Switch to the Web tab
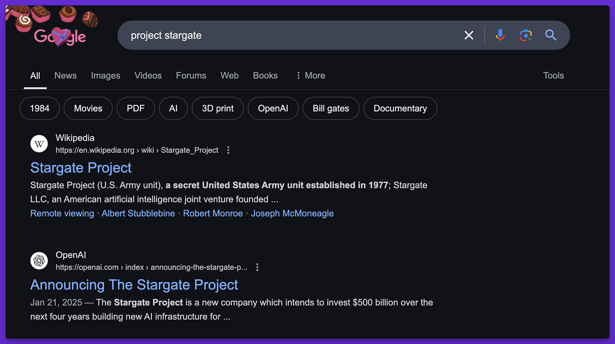The image size is (615, 344). (x=229, y=75)
